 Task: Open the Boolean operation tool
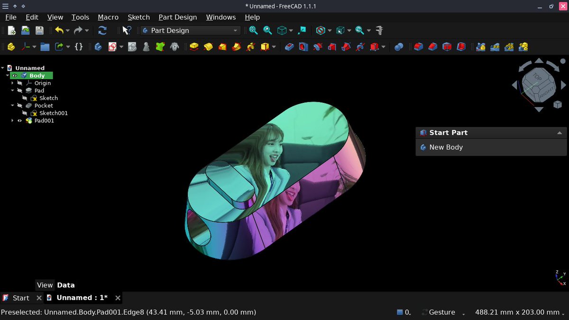tap(399, 47)
